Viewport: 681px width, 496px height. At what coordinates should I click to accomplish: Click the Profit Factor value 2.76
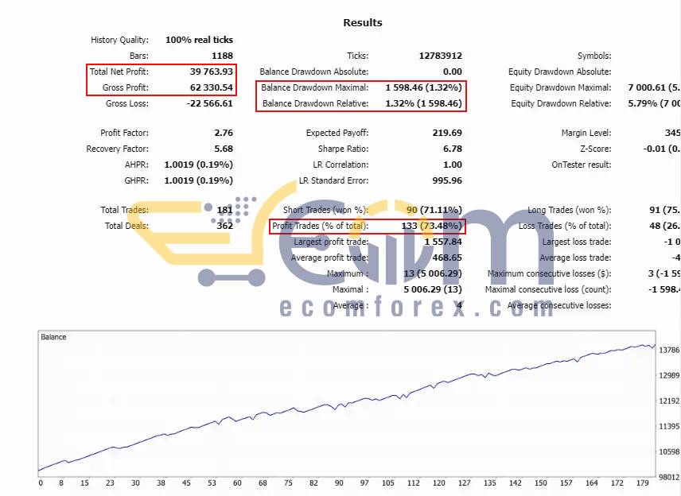pos(224,133)
